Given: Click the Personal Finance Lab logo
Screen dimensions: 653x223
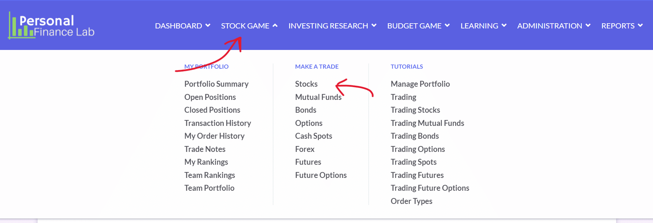Looking at the screenshot, I should pyautogui.click(x=51, y=26).
